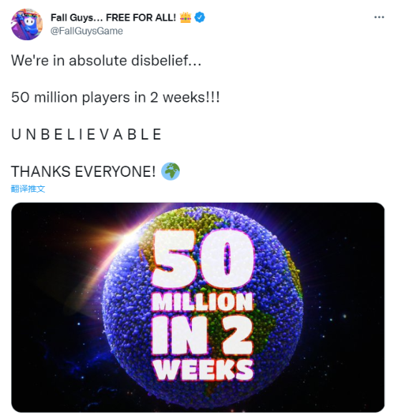
Task: Click the large 50 numeral in the image
Action: [x=203, y=259]
